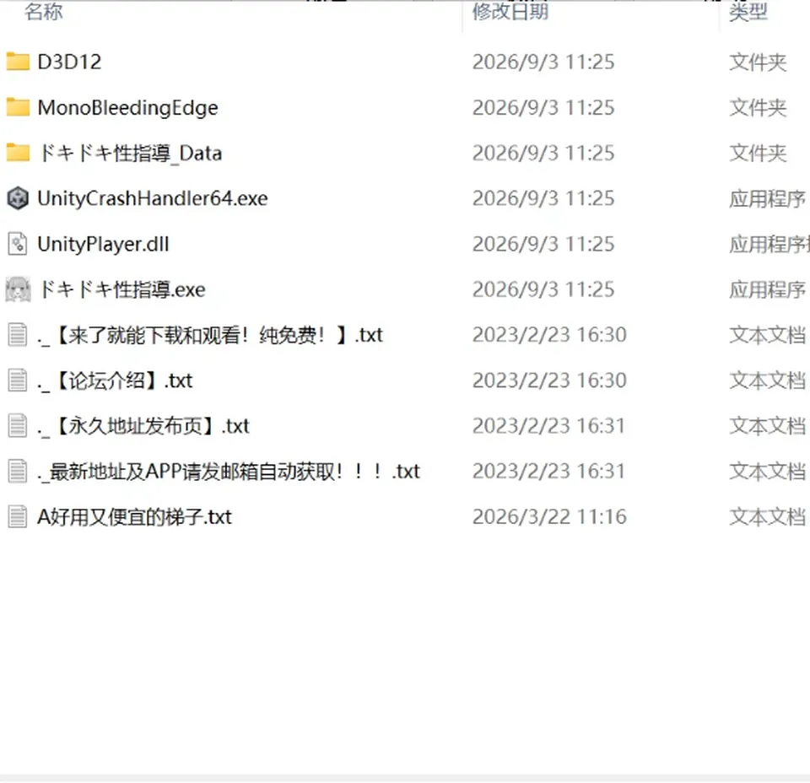Click the ドキドキ性指導.exe character icon

coord(18,289)
